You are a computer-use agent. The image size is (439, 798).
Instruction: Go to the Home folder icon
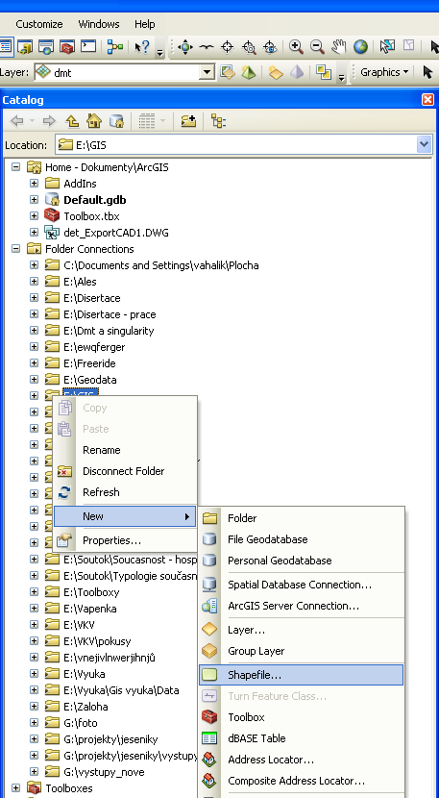pos(94,120)
